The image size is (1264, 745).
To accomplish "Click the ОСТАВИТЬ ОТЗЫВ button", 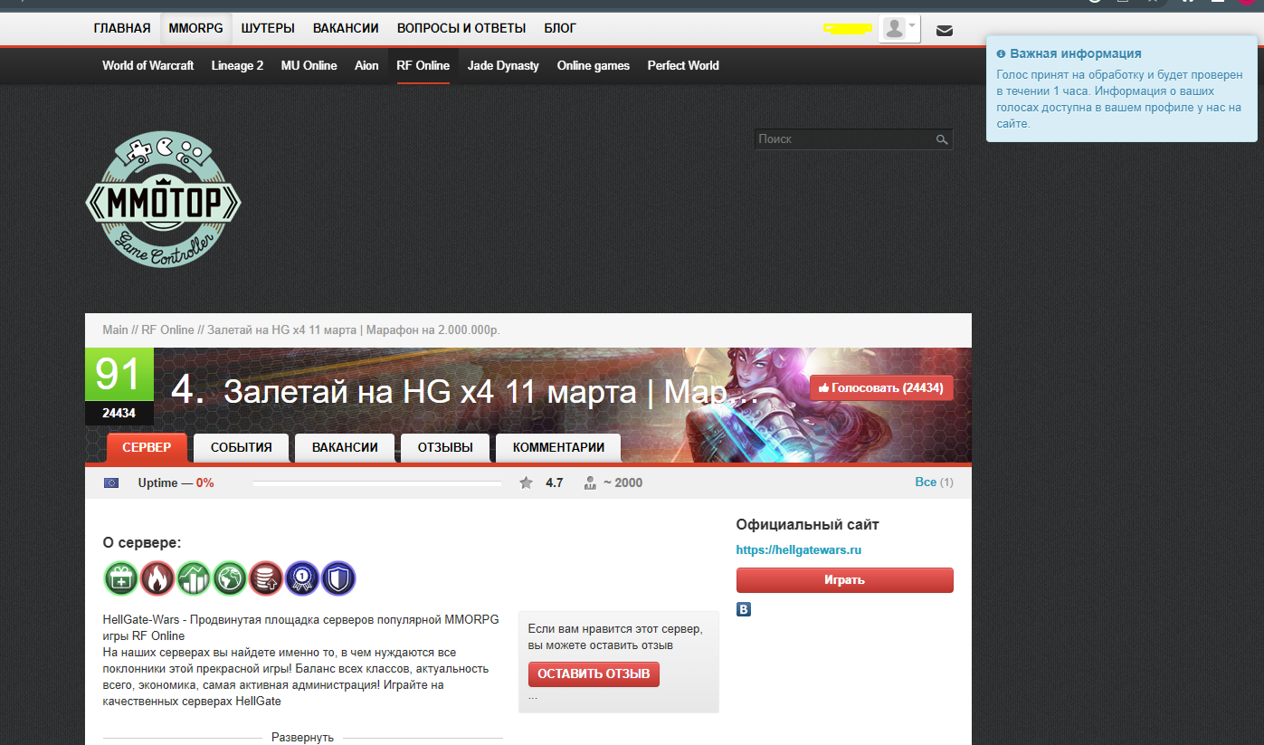I will pos(594,674).
